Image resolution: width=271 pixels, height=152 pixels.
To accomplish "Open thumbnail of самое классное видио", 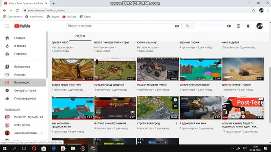I will click(x=200, y=69).
